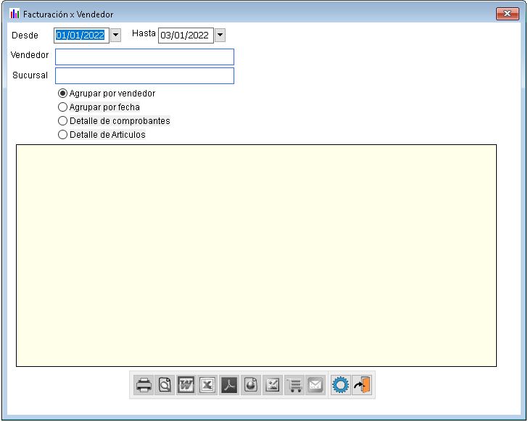Choose 'Detalle de comprobantes' radio option
The height and width of the screenshot is (422, 528).
(63, 121)
